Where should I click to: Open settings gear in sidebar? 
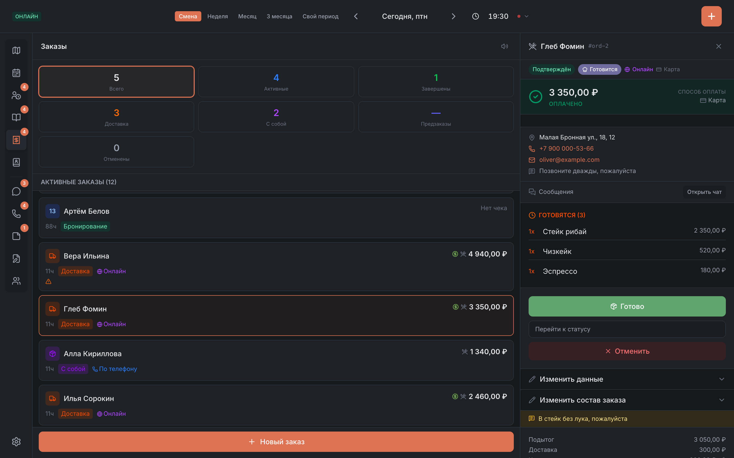(x=16, y=442)
